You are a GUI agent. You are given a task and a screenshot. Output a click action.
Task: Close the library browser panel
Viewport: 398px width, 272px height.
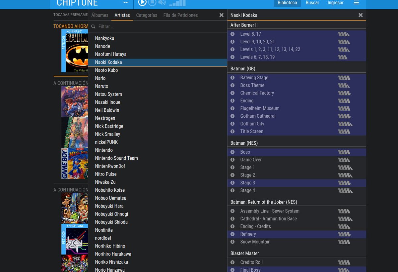pos(222,15)
